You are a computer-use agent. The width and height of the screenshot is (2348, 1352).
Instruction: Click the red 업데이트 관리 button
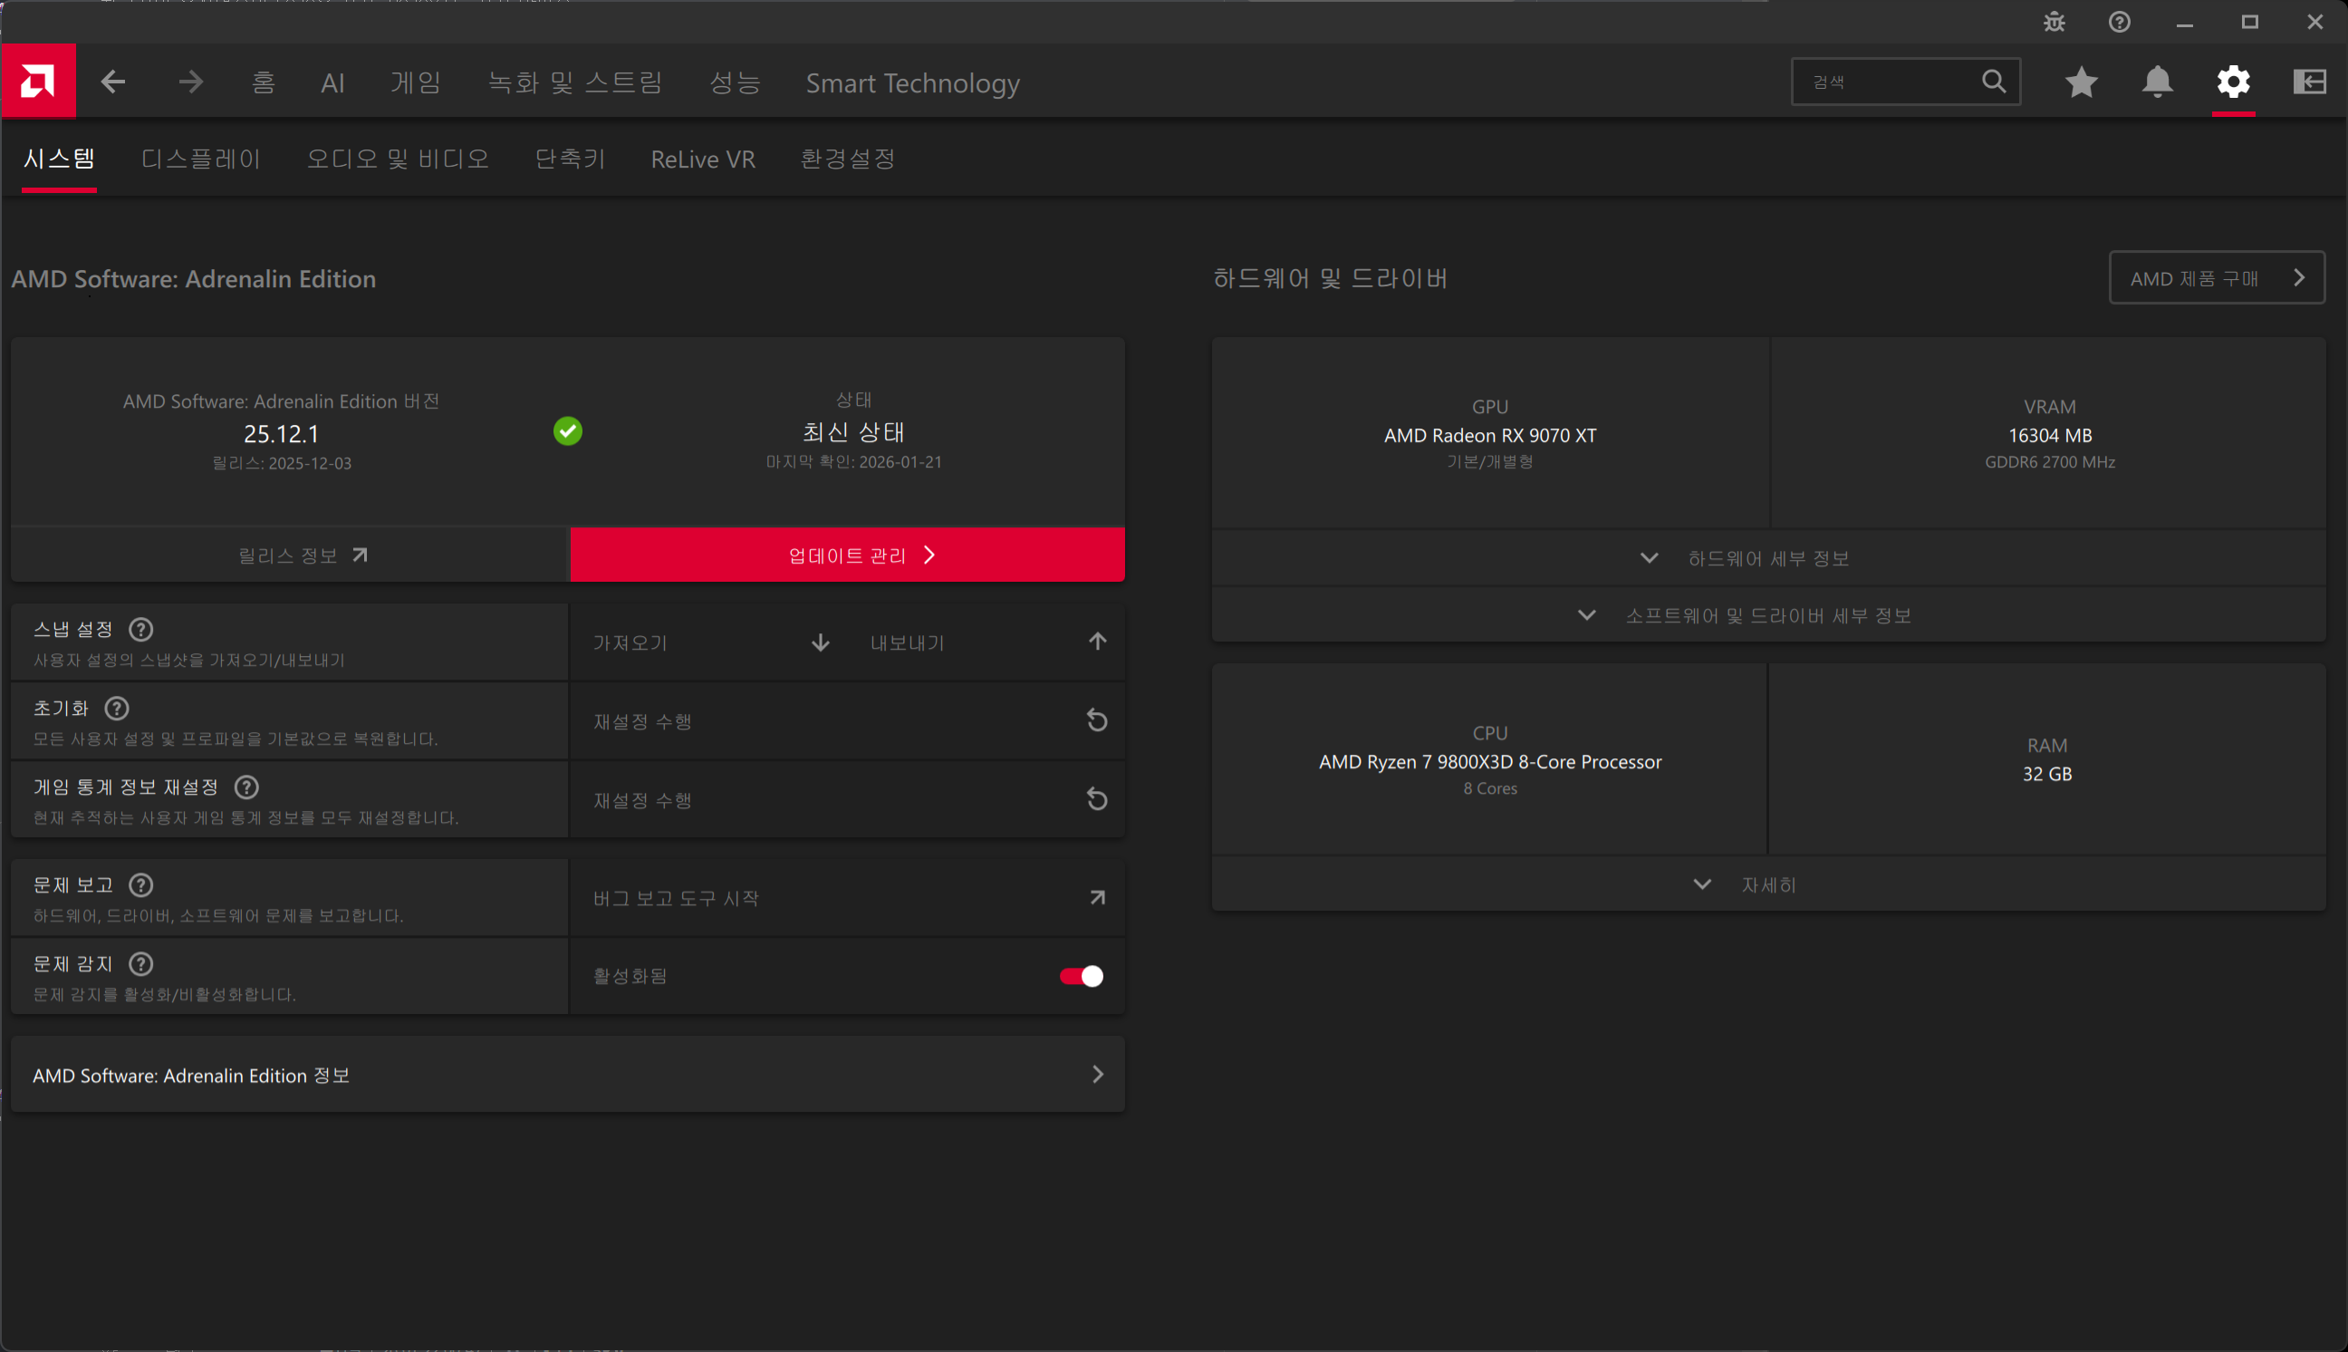coord(847,555)
